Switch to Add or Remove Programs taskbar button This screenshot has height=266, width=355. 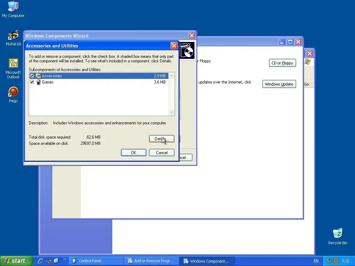point(152,261)
